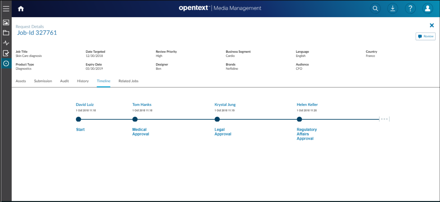Screen dimensions: 440x202
Task: Switch to the Assets tab
Action: [21, 81]
